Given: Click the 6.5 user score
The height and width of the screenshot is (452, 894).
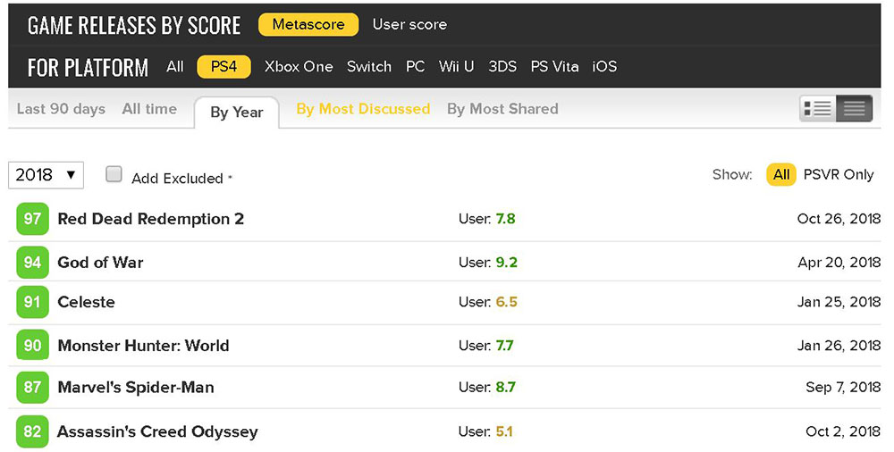Looking at the screenshot, I should (x=506, y=302).
